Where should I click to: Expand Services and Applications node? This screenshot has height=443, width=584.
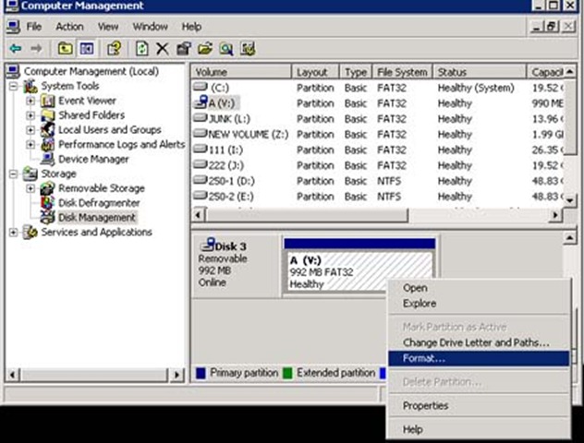pyautogui.click(x=15, y=233)
